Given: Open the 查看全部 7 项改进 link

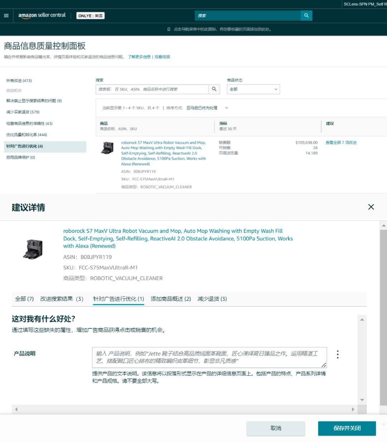Looking at the screenshot, I should [341, 143].
